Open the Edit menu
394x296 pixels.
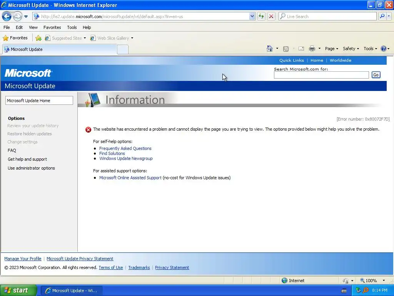(x=19, y=27)
